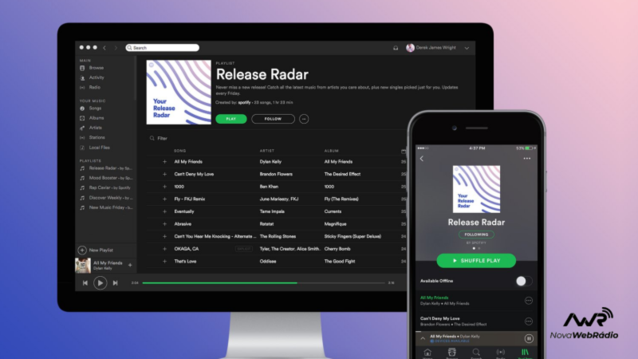Tap FOLLOWING button on phone
This screenshot has width=638, height=359.
pyautogui.click(x=476, y=235)
